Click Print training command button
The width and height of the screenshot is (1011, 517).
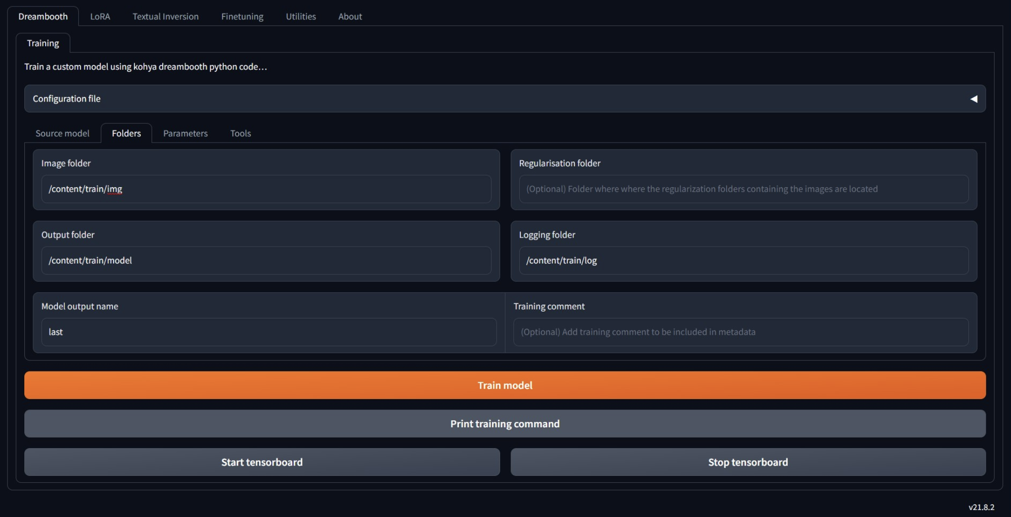pyautogui.click(x=505, y=423)
